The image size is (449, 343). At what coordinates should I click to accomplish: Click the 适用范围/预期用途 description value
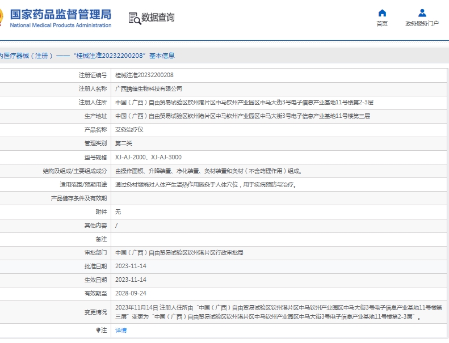point(206,185)
